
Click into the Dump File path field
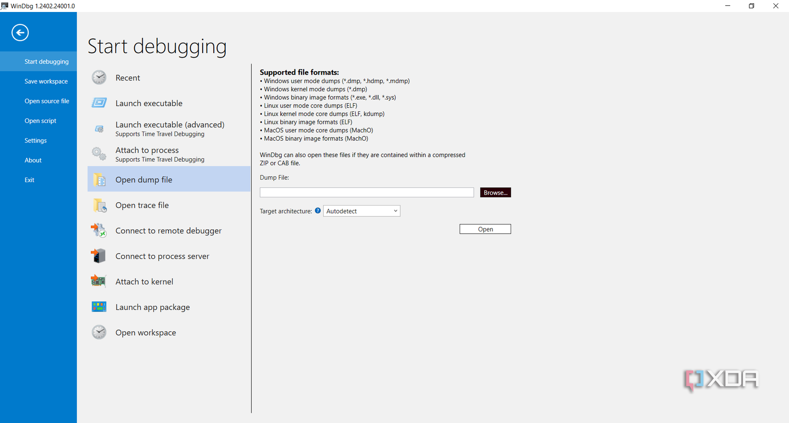click(x=367, y=192)
